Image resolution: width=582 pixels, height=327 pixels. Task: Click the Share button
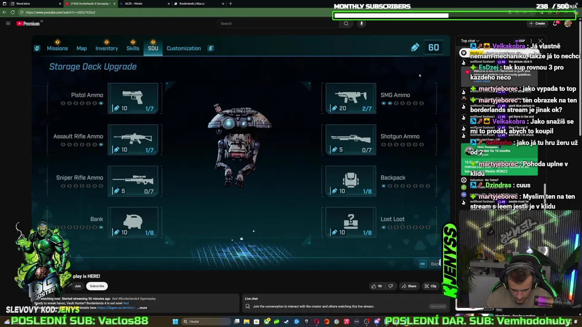409,286
